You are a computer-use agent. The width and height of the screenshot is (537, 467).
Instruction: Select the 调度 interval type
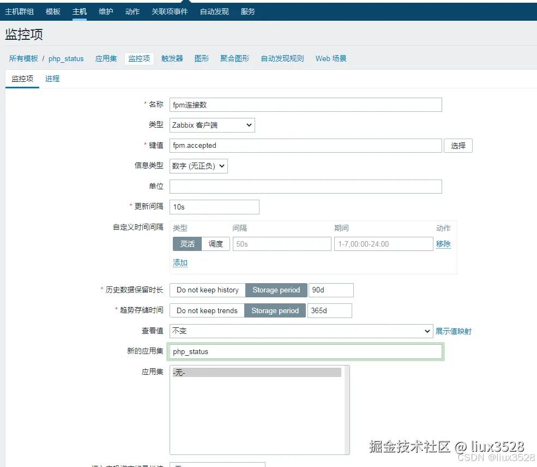point(215,244)
